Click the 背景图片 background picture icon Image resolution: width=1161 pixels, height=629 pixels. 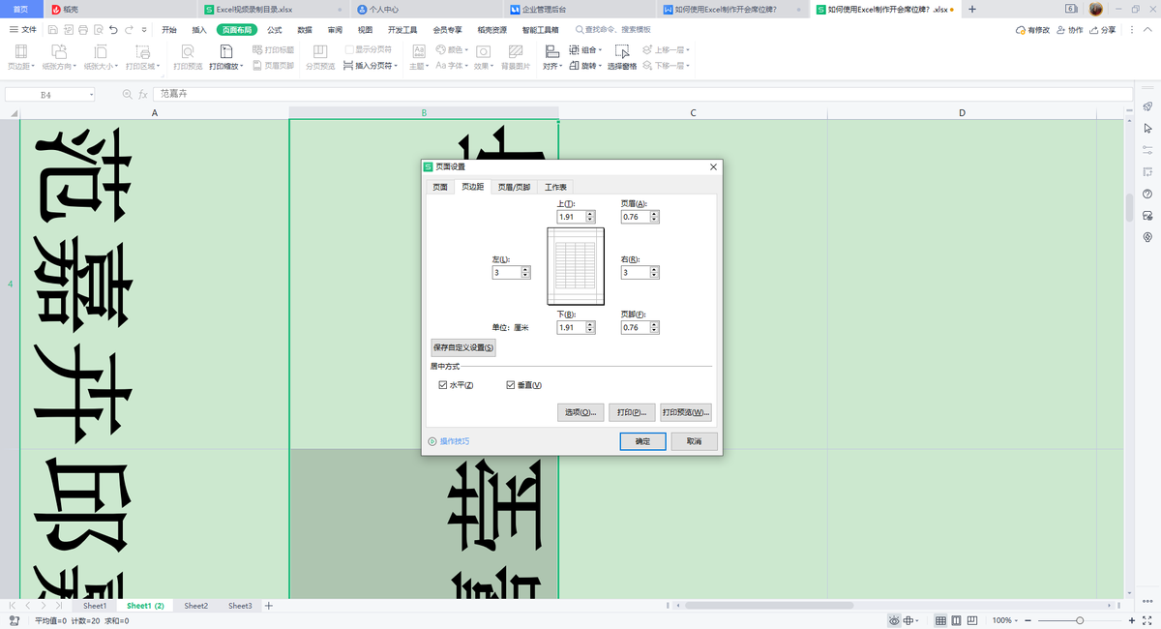515,50
